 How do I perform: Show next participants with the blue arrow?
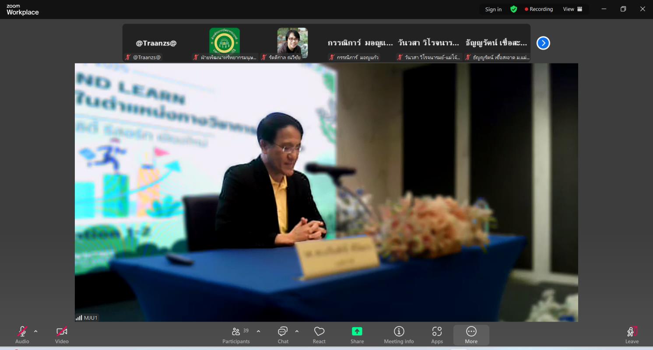point(543,43)
